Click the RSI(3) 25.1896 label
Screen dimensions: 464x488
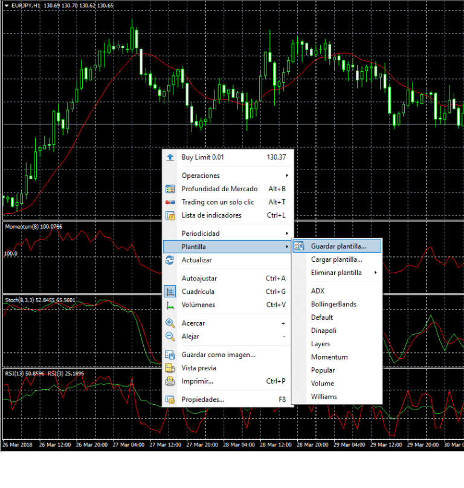tap(66, 373)
